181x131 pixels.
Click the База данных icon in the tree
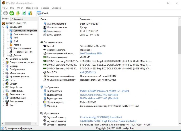pos(7,101)
